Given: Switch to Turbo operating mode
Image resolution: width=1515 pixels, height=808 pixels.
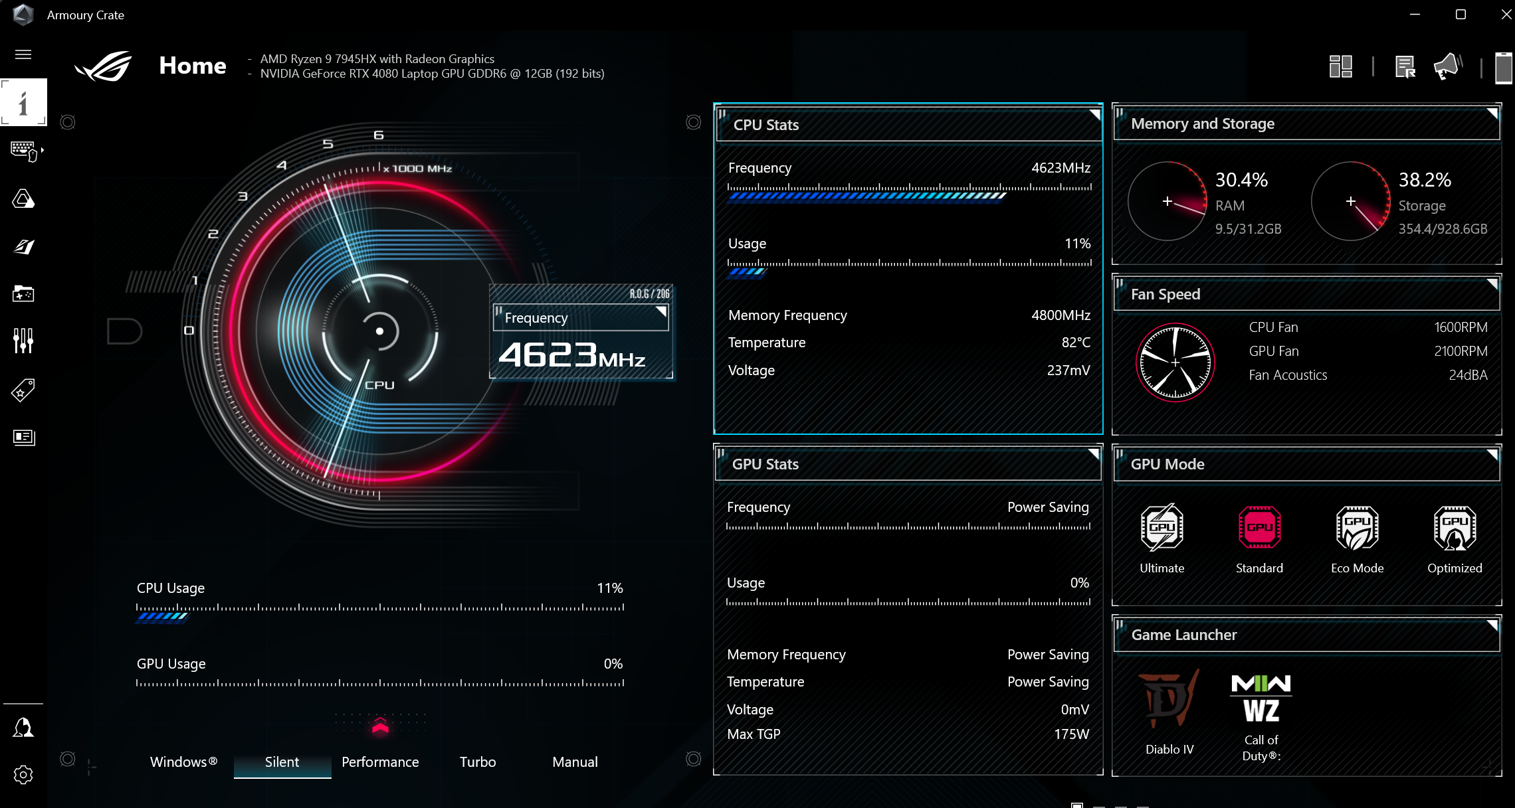Looking at the screenshot, I should (478, 762).
